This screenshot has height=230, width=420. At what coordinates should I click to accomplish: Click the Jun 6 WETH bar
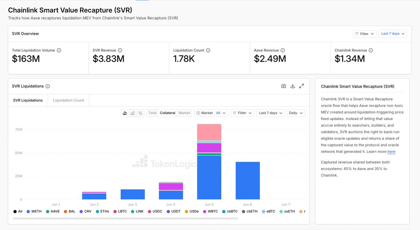tap(248, 180)
